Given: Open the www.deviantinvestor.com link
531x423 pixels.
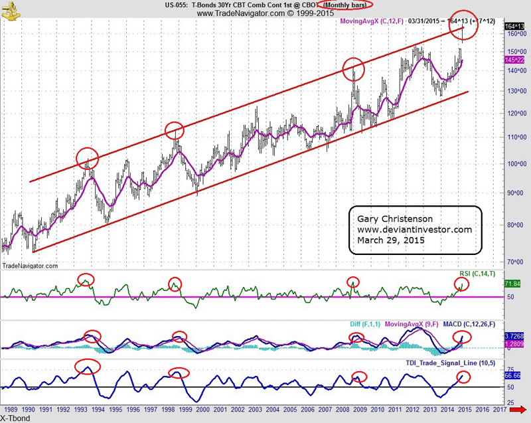Looking at the screenshot, I should coord(414,230).
